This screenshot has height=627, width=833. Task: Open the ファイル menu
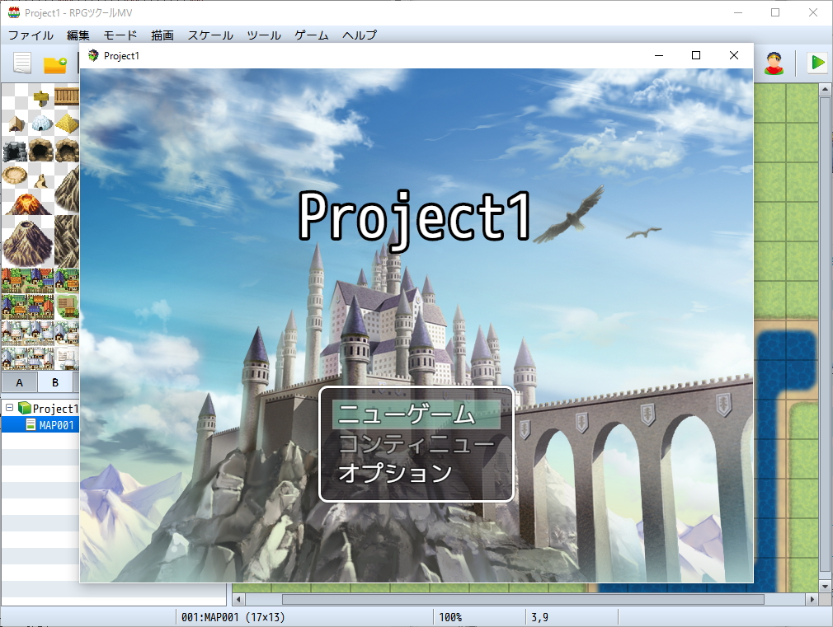(x=31, y=35)
